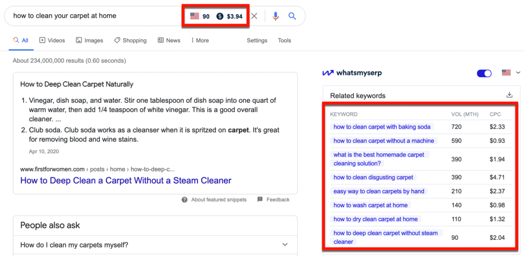
Task: Select keyword "how to deep clean carpet without steam cleaner"
Action: pos(386,237)
